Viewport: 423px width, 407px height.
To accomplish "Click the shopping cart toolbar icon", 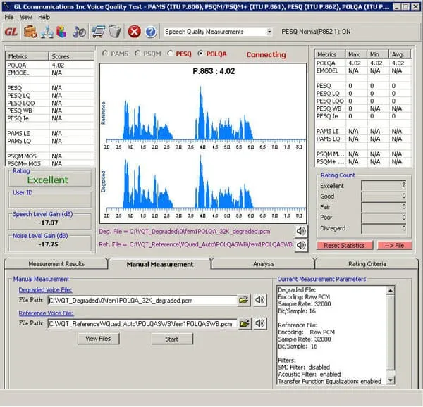I will (x=98, y=32).
